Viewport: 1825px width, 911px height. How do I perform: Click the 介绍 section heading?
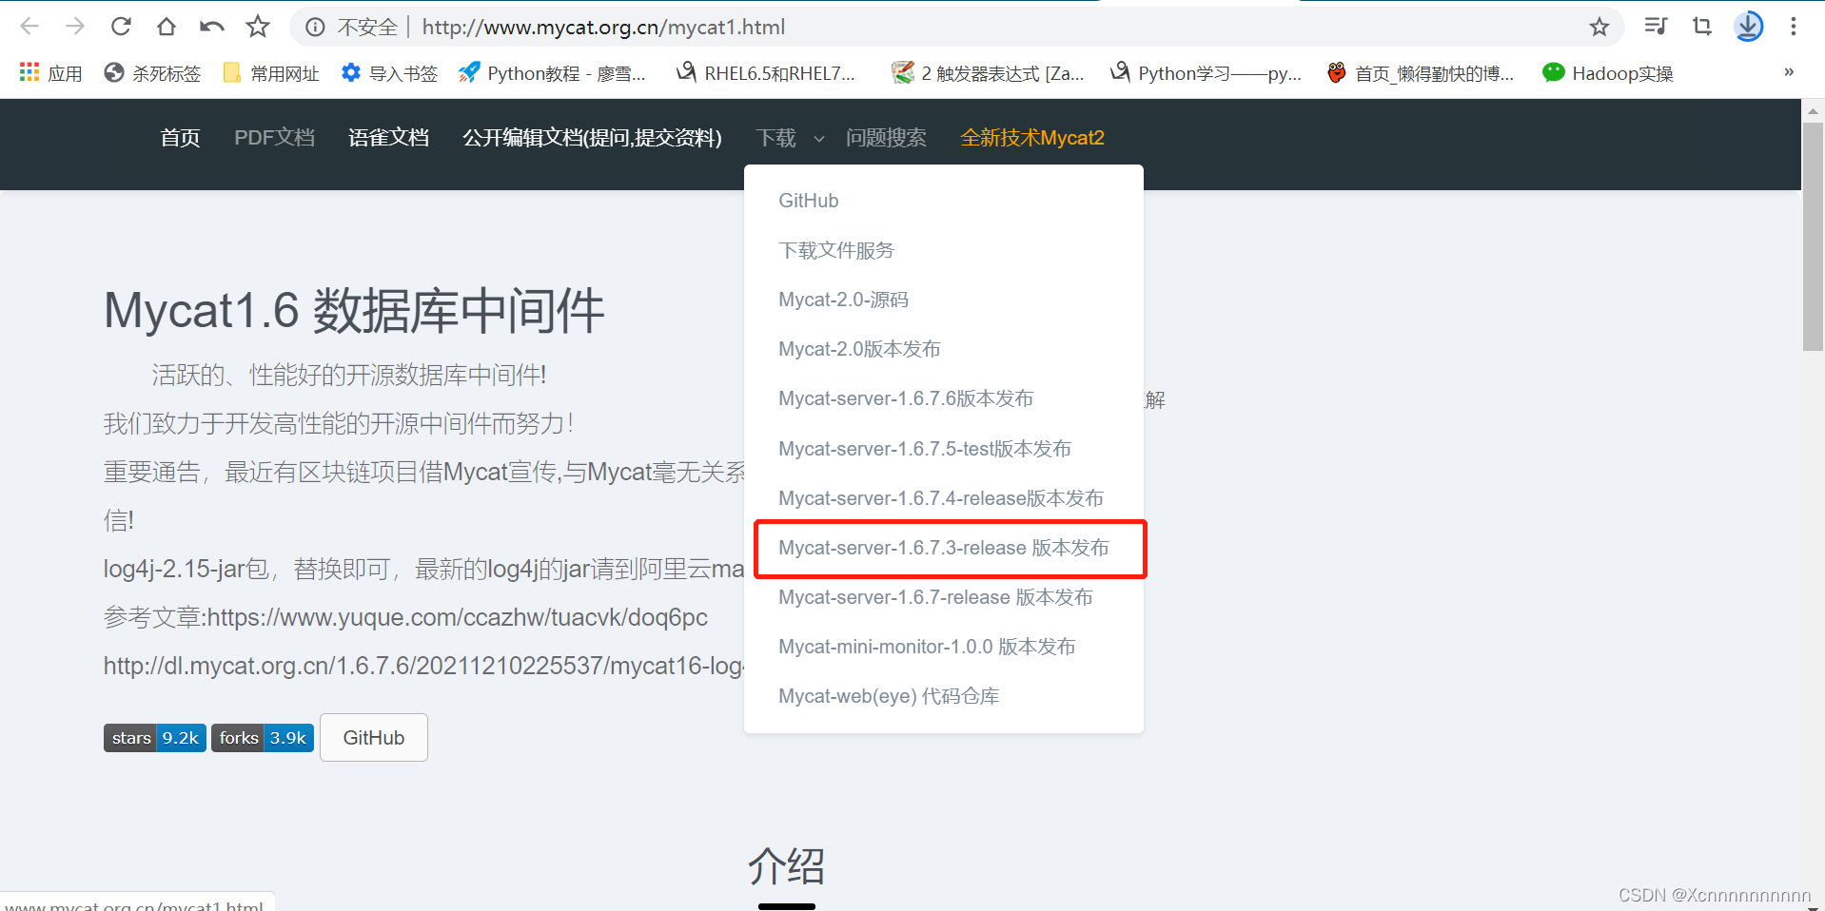(786, 866)
